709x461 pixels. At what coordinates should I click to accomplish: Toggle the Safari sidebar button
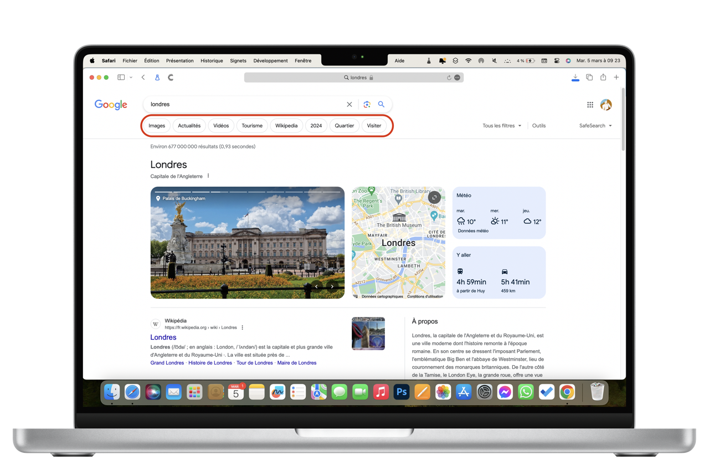pos(121,78)
